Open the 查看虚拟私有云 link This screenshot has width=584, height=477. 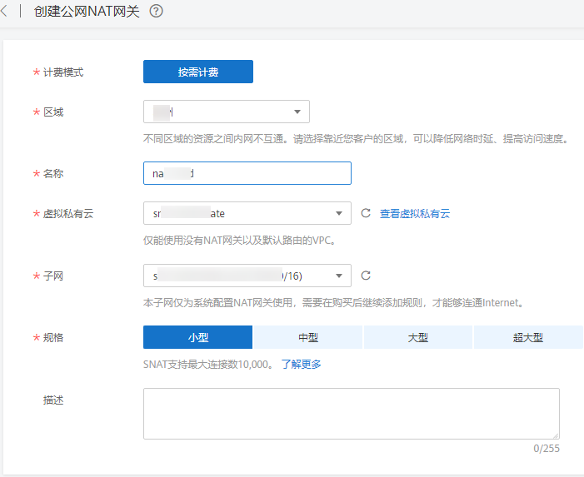point(415,214)
